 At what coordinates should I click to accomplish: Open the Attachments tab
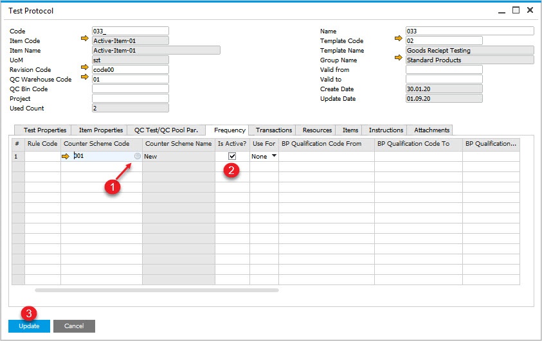coord(431,130)
